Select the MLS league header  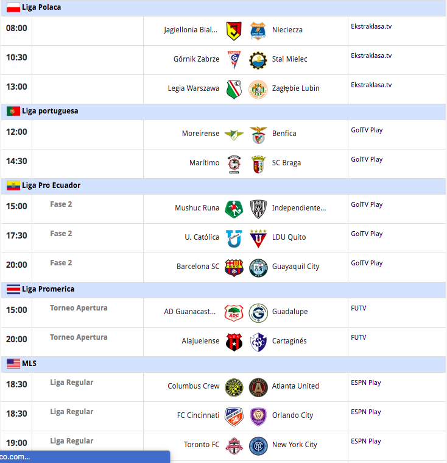pos(224,364)
